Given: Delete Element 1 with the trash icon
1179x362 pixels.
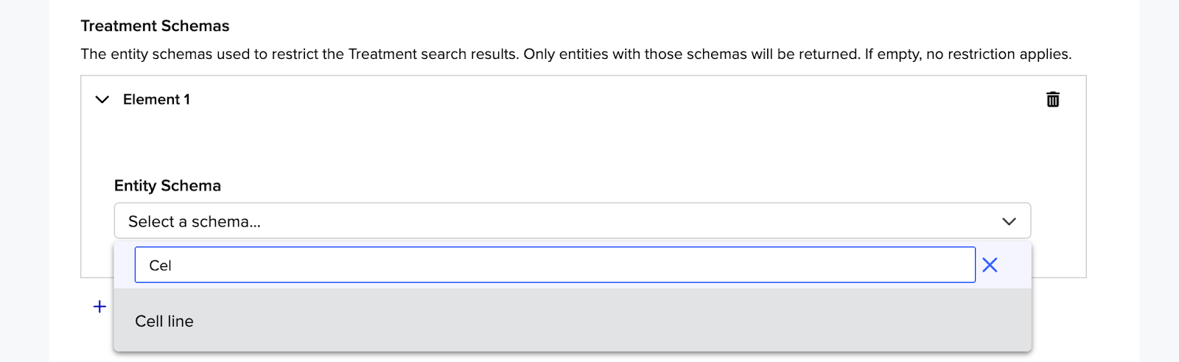Looking at the screenshot, I should click(x=1053, y=99).
